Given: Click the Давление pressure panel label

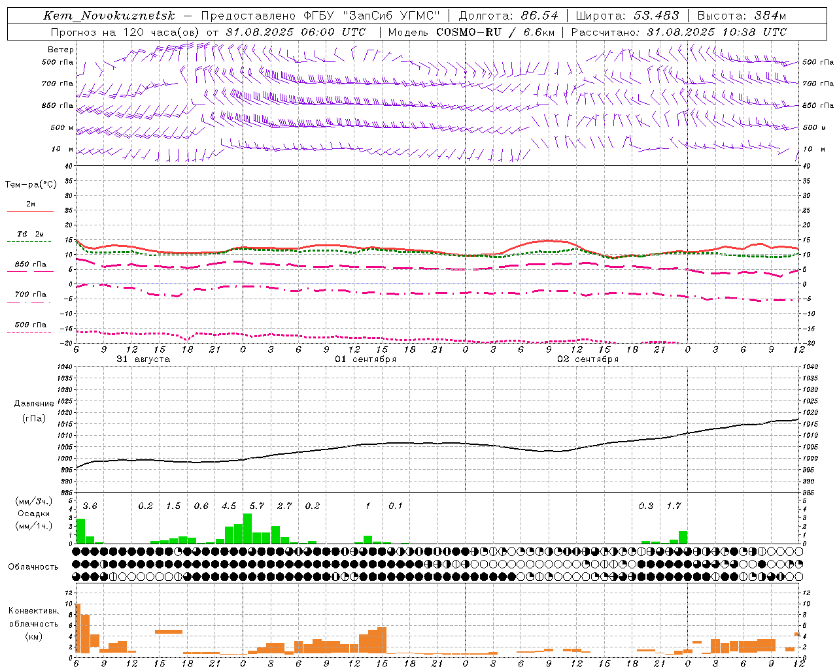Looking at the screenshot, I should [x=34, y=404].
